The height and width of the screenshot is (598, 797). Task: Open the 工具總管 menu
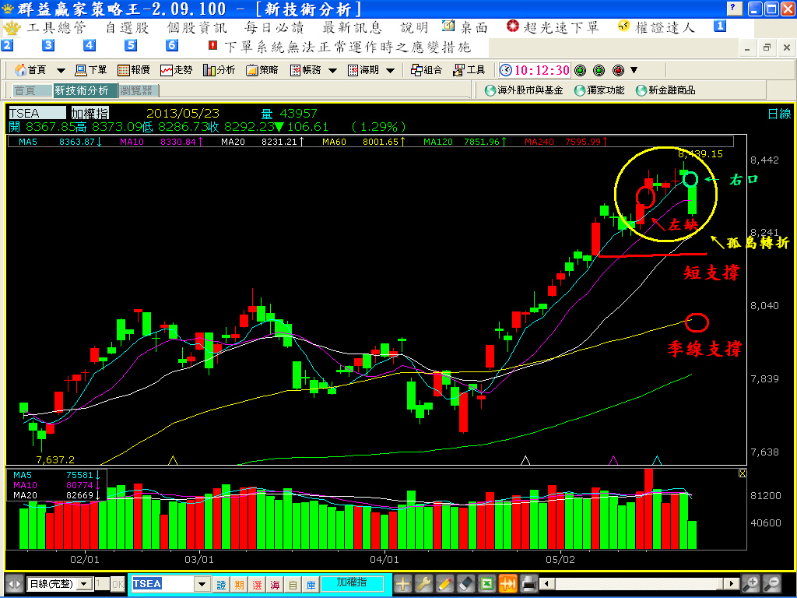[56, 27]
